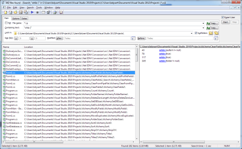
Task: Click file path link atop hits pane
Action: pos(190,47)
